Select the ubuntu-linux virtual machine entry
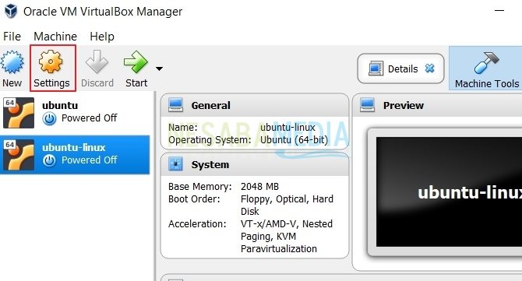Image resolution: width=522 pixels, height=281 pixels. [75, 155]
